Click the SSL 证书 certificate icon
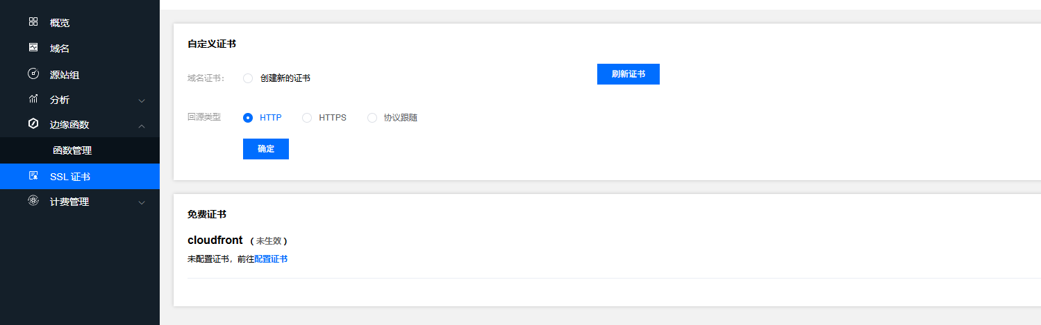Viewport: 1041px width, 325px height. click(33, 176)
